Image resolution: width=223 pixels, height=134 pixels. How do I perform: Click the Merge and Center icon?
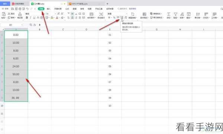91,14
